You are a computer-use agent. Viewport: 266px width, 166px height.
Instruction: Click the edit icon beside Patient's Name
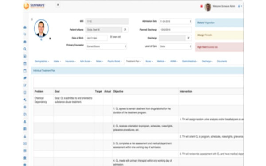[125, 30]
